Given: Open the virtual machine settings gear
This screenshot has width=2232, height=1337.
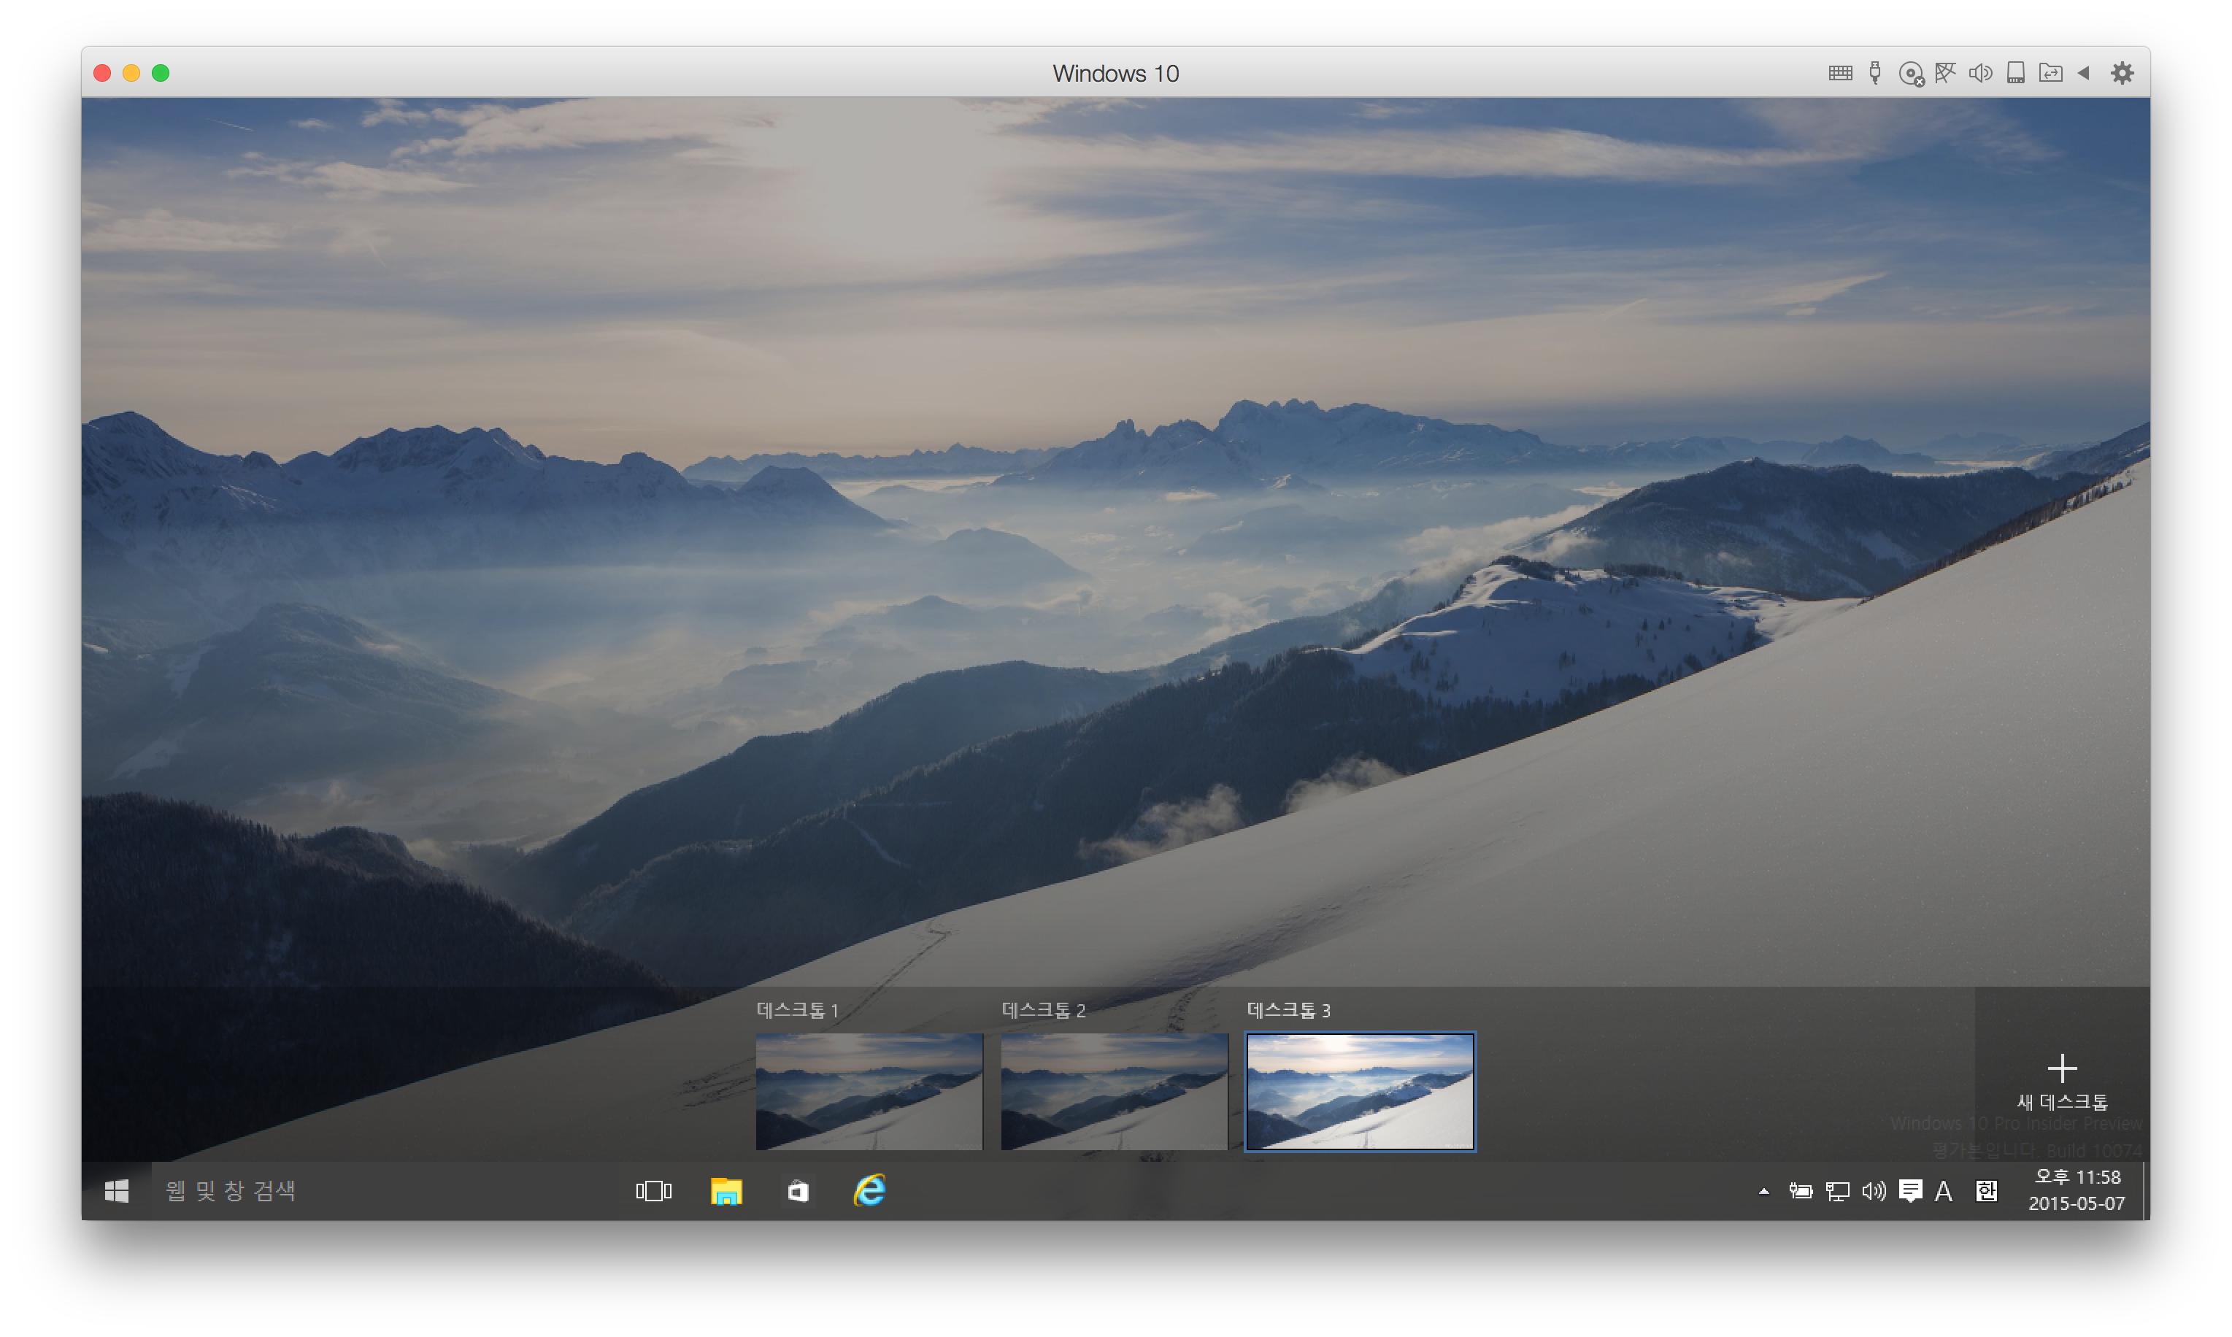Looking at the screenshot, I should click(2122, 73).
